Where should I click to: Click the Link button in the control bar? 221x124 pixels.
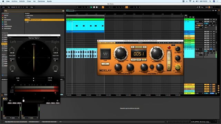(3, 7)
